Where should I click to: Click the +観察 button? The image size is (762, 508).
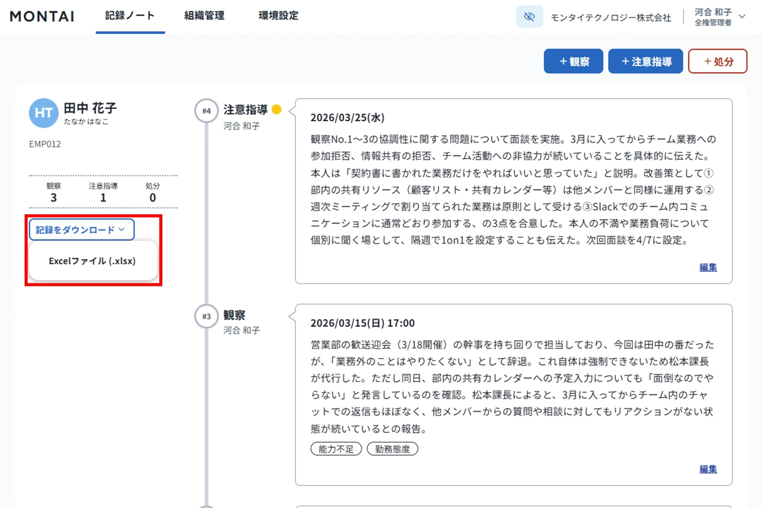[573, 61]
